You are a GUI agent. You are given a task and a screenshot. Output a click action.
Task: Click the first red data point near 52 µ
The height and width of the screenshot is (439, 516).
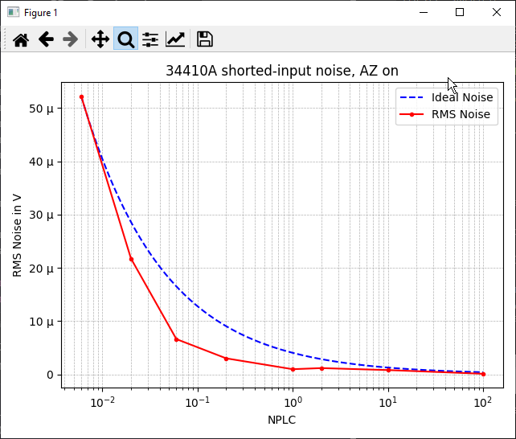pos(82,97)
